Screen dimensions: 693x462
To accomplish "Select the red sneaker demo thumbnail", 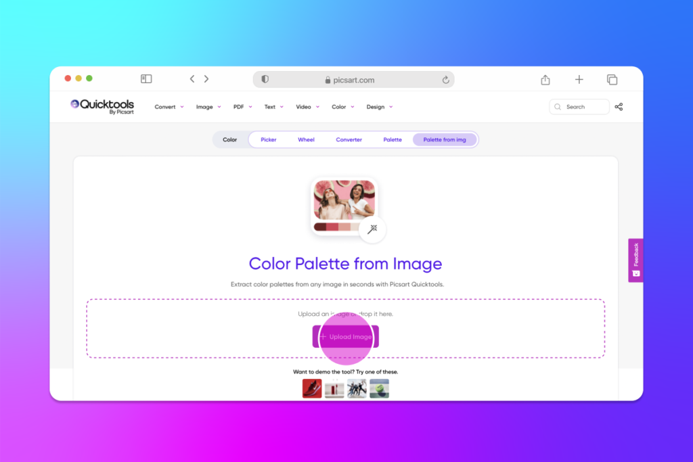I will coord(311,388).
